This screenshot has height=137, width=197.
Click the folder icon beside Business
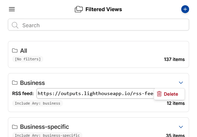click(15, 83)
